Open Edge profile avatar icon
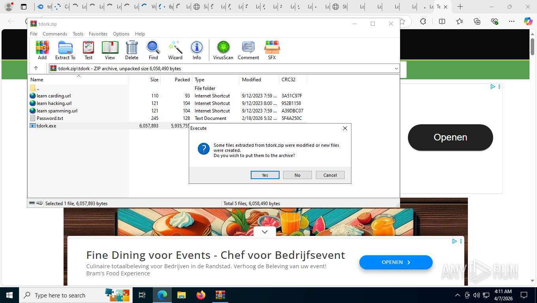The width and height of the screenshot is (537, 303). tap(8, 7)
